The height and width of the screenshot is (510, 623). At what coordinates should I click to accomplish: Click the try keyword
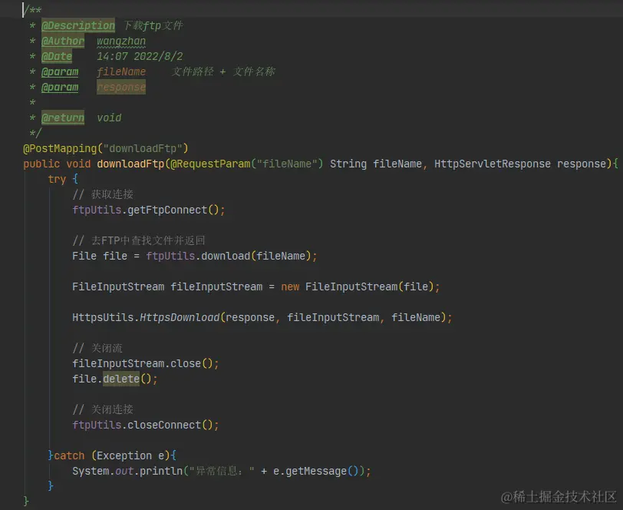point(57,180)
